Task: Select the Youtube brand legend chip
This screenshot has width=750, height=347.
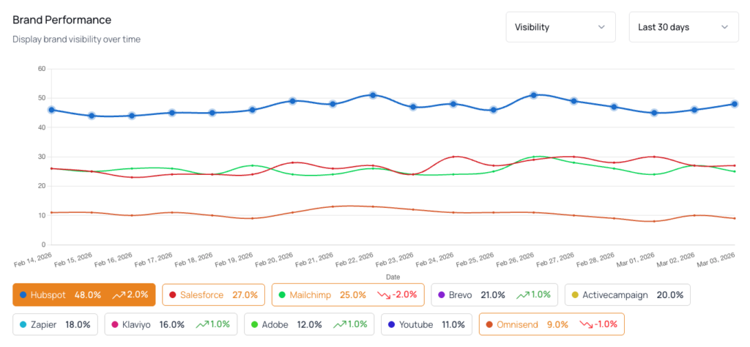Action: (427, 324)
